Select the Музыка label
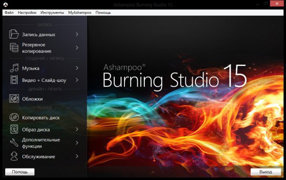Image resolution: width=286 pixels, height=180 pixels. (x=31, y=68)
